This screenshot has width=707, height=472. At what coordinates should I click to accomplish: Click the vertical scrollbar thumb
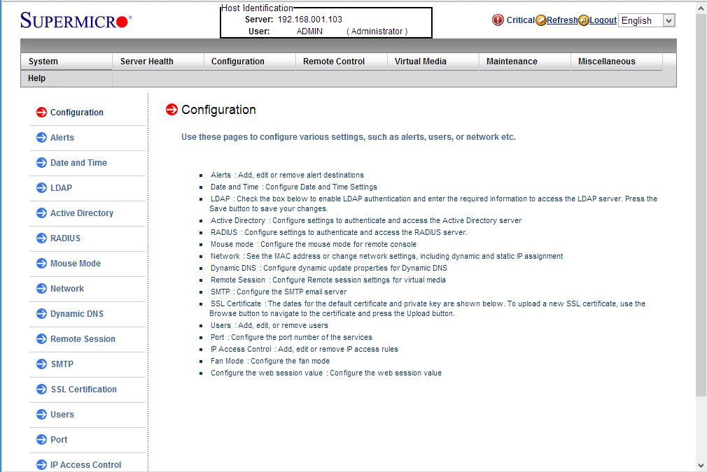coord(701,206)
